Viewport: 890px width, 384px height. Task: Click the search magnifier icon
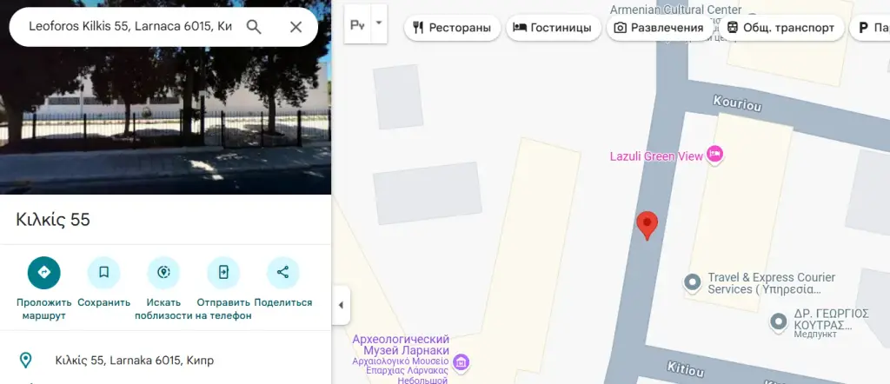pos(254,27)
